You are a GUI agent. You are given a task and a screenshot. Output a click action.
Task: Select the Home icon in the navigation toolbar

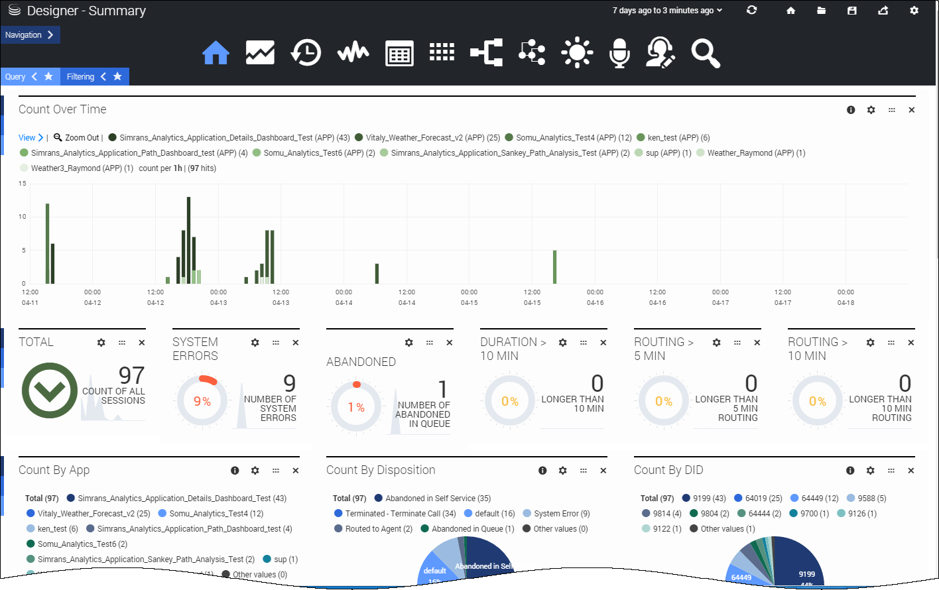click(216, 52)
